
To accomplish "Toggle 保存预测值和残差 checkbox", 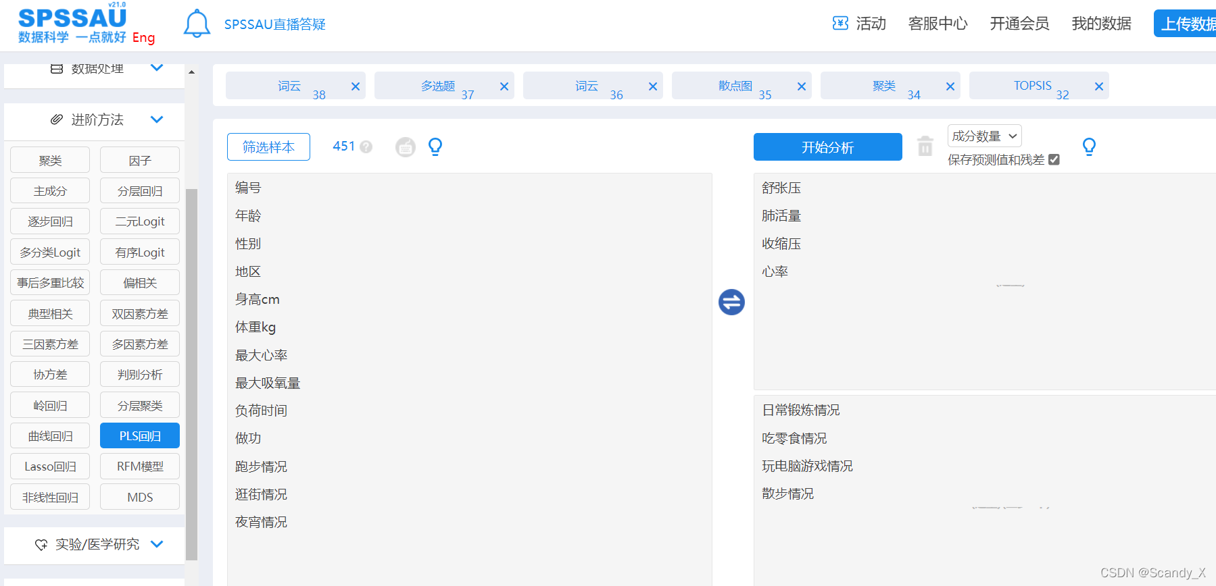I will [x=1054, y=160].
